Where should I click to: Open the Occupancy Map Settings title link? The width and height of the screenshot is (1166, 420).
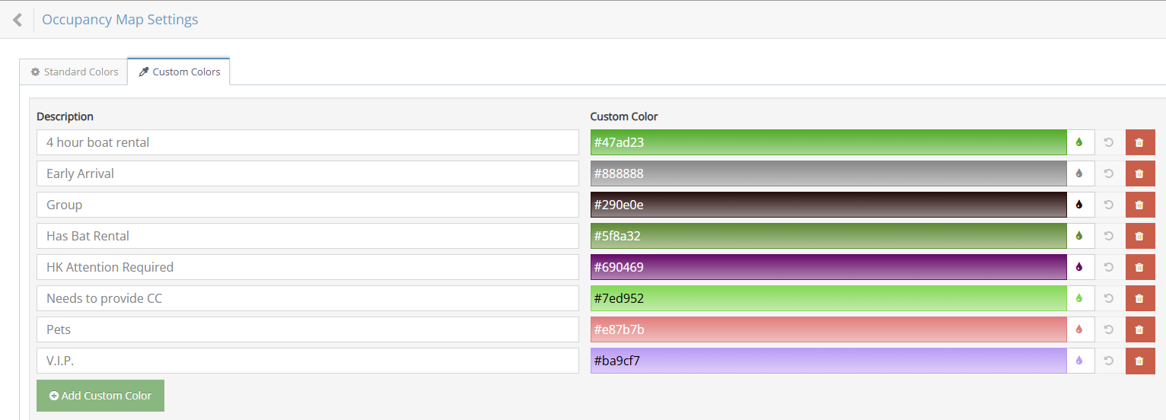point(119,20)
